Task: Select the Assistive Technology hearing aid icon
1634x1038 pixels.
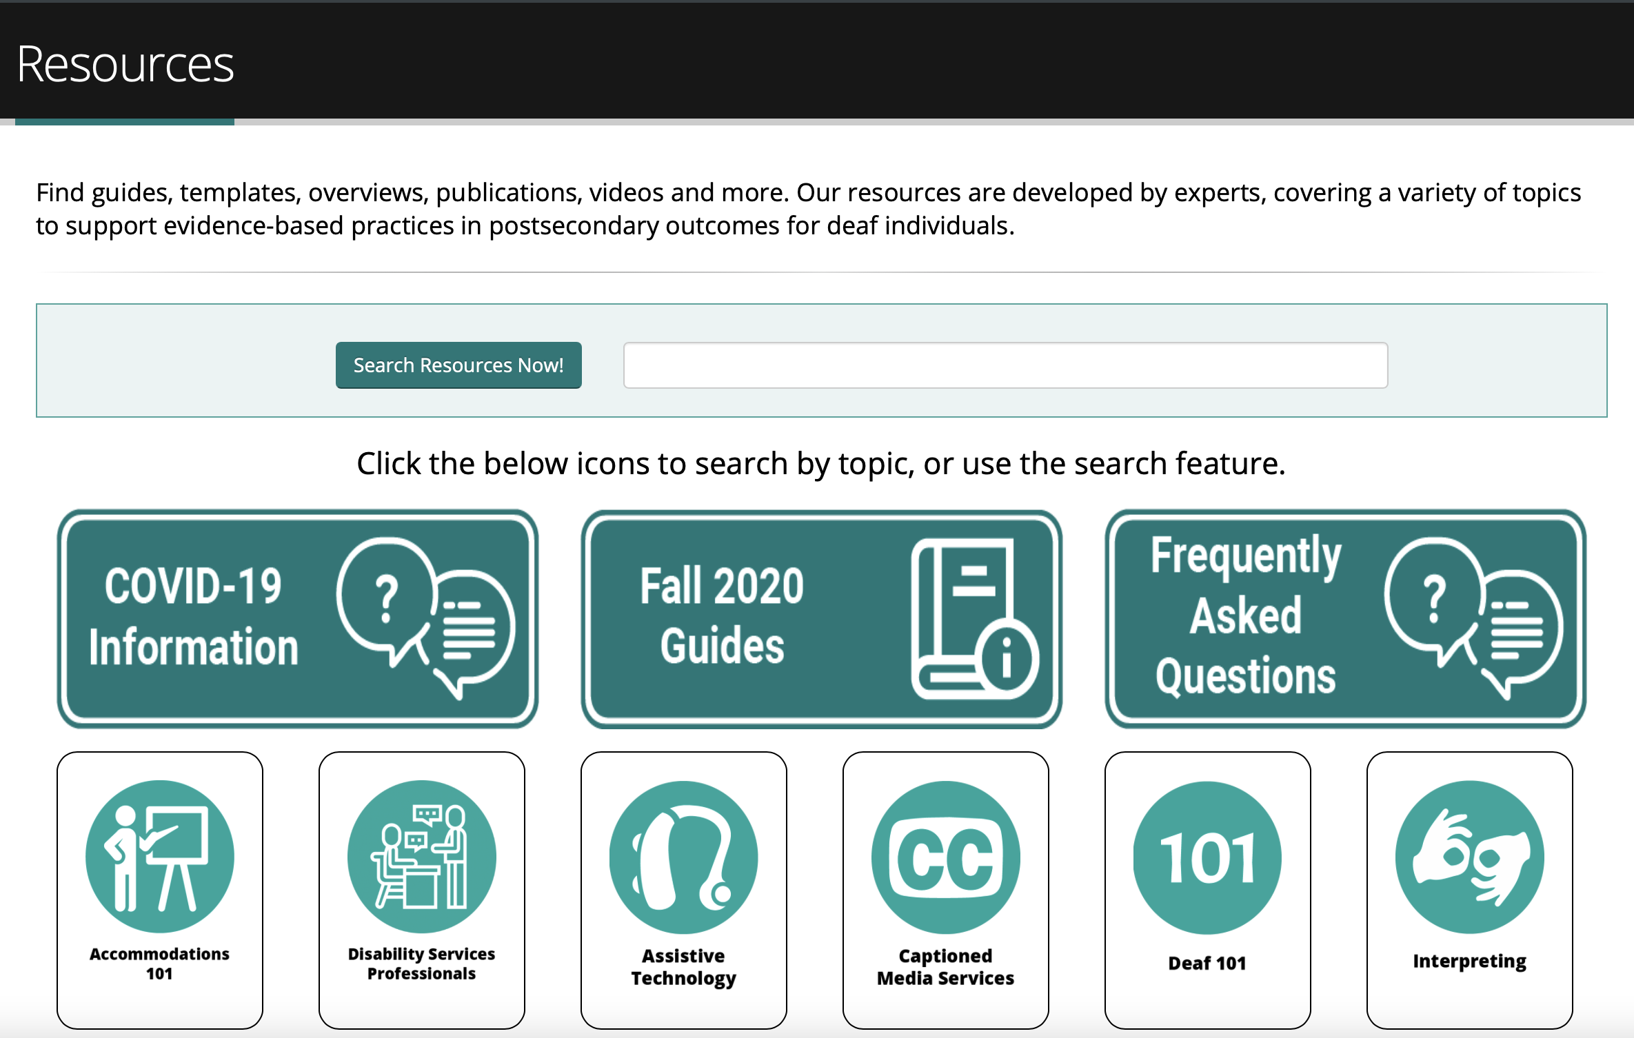Action: point(683,857)
